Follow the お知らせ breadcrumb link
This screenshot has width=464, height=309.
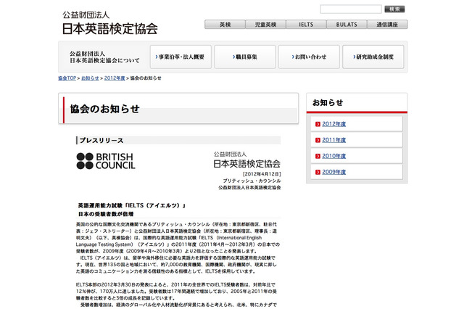(x=90, y=78)
